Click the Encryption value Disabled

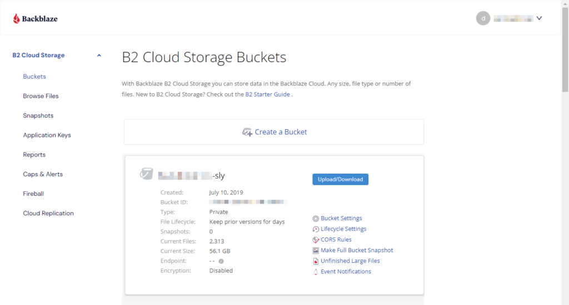pos(221,271)
